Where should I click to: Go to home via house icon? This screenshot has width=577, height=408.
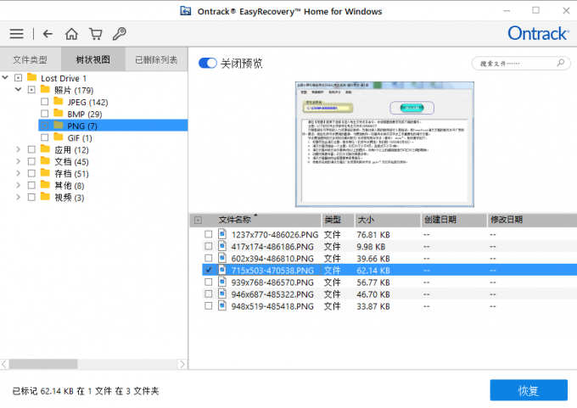click(72, 34)
